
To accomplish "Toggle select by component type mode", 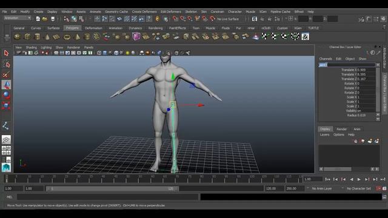I will point(81,19).
